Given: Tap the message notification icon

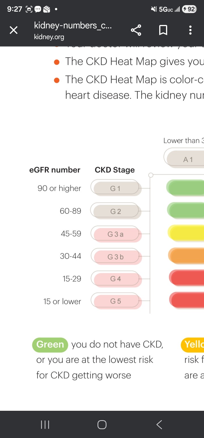Looking at the screenshot, I should pyautogui.click(x=38, y=9).
